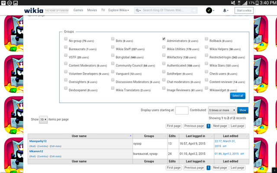Check the Content Moderators checkbox
Viewport: 277px width, 173px height.
[x=66, y=64]
